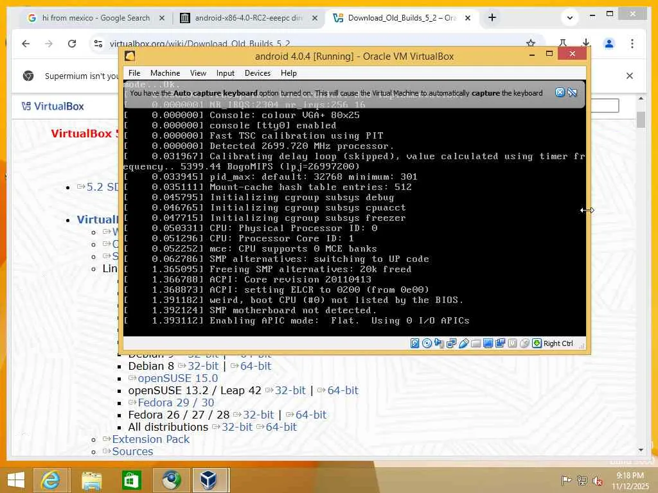Close the android-x86 browser tab
The height and width of the screenshot is (493, 658).
pos(315,18)
